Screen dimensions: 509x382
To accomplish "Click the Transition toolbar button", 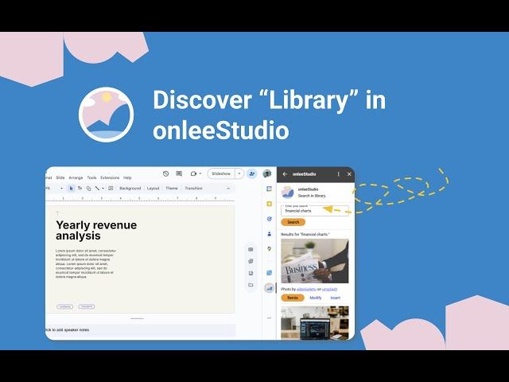I will (194, 189).
